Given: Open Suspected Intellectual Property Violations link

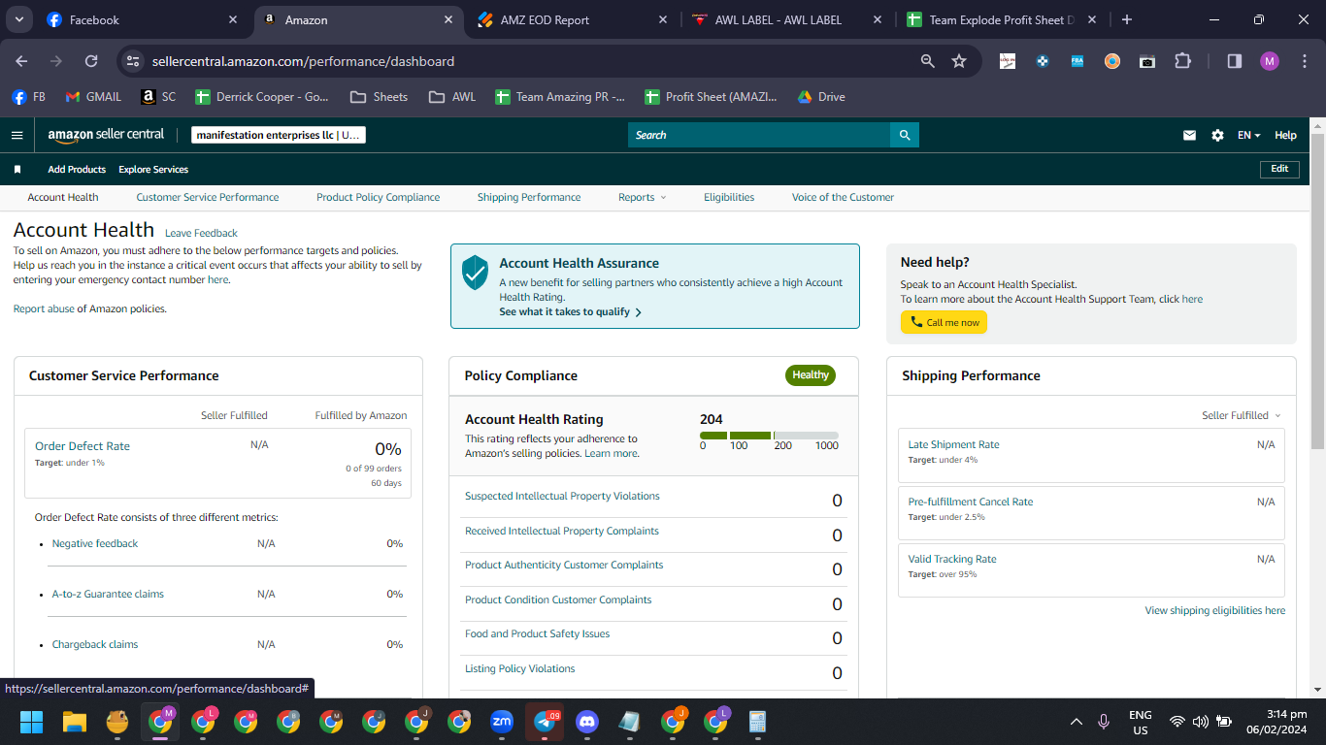Looking at the screenshot, I should (562, 497).
